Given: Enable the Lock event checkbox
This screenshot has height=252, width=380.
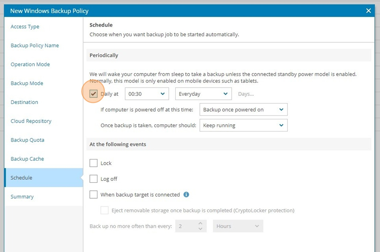Looking at the screenshot, I should (94, 163).
